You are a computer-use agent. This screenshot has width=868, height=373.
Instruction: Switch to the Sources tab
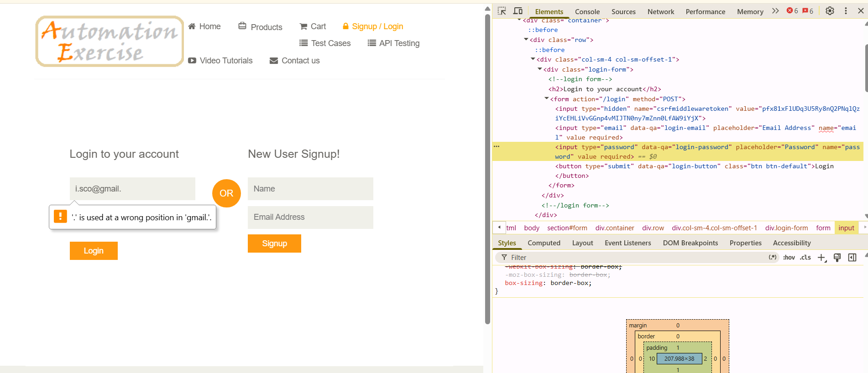coord(623,12)
